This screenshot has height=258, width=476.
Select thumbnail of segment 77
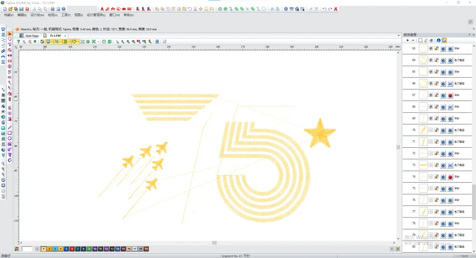click(423, 212)
